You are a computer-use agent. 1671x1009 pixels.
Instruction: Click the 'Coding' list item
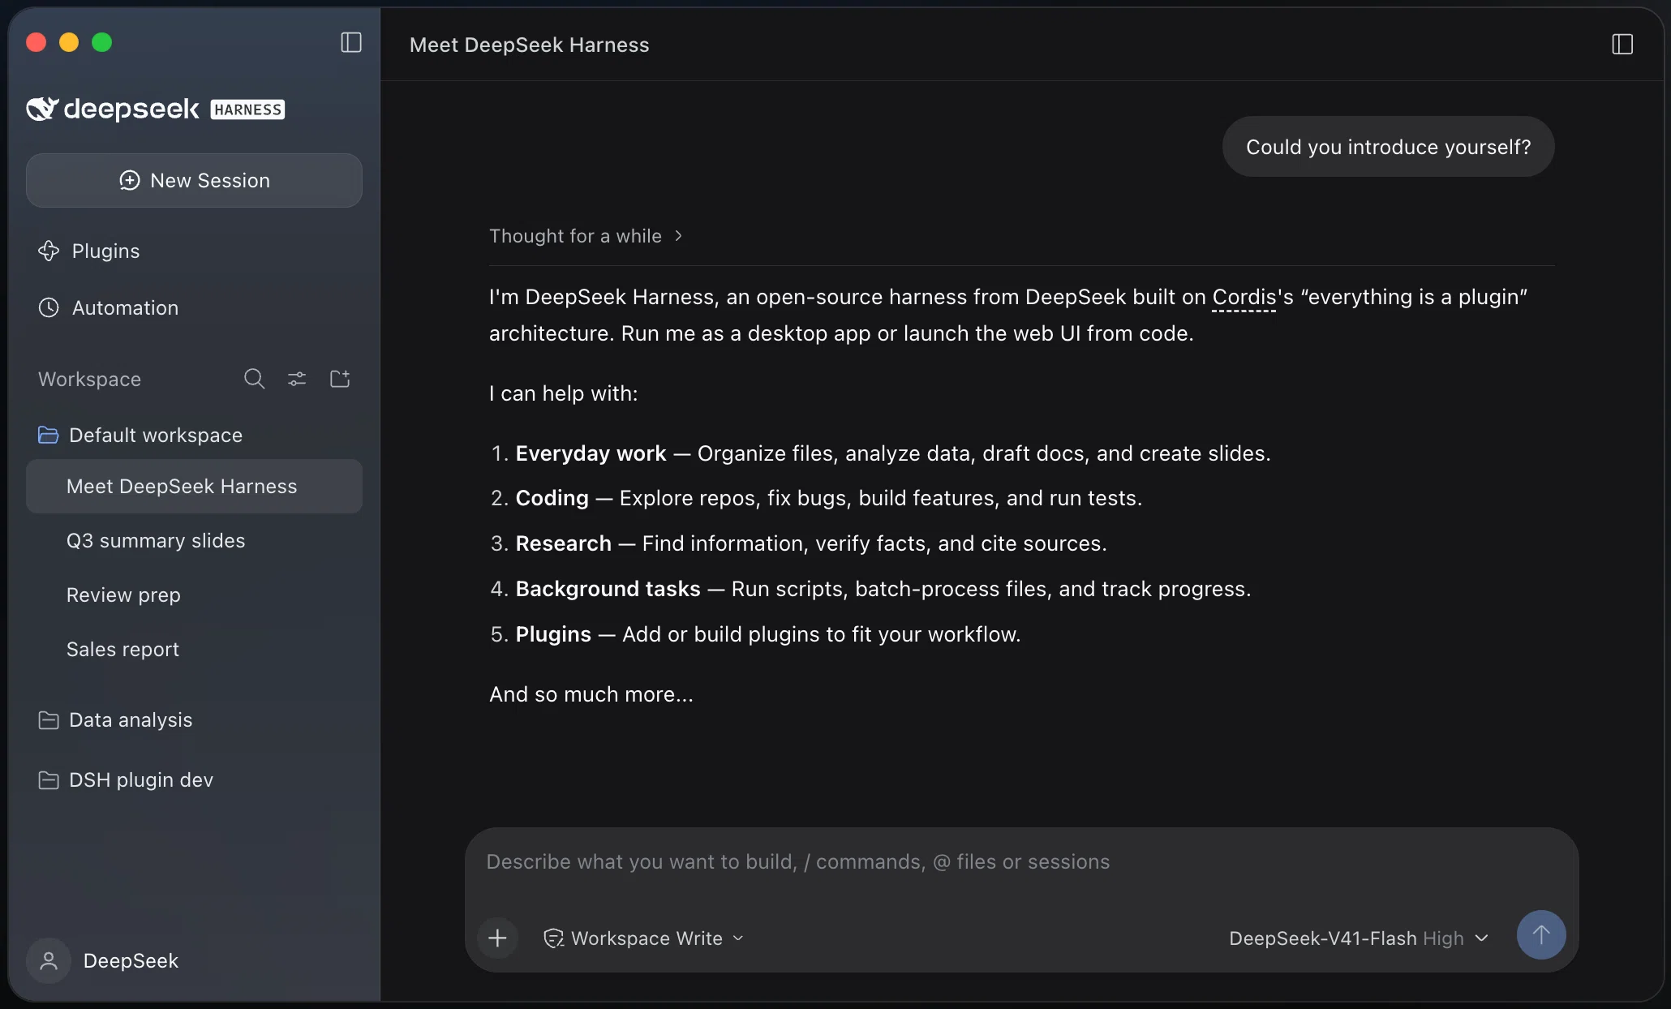pos(815,498)
